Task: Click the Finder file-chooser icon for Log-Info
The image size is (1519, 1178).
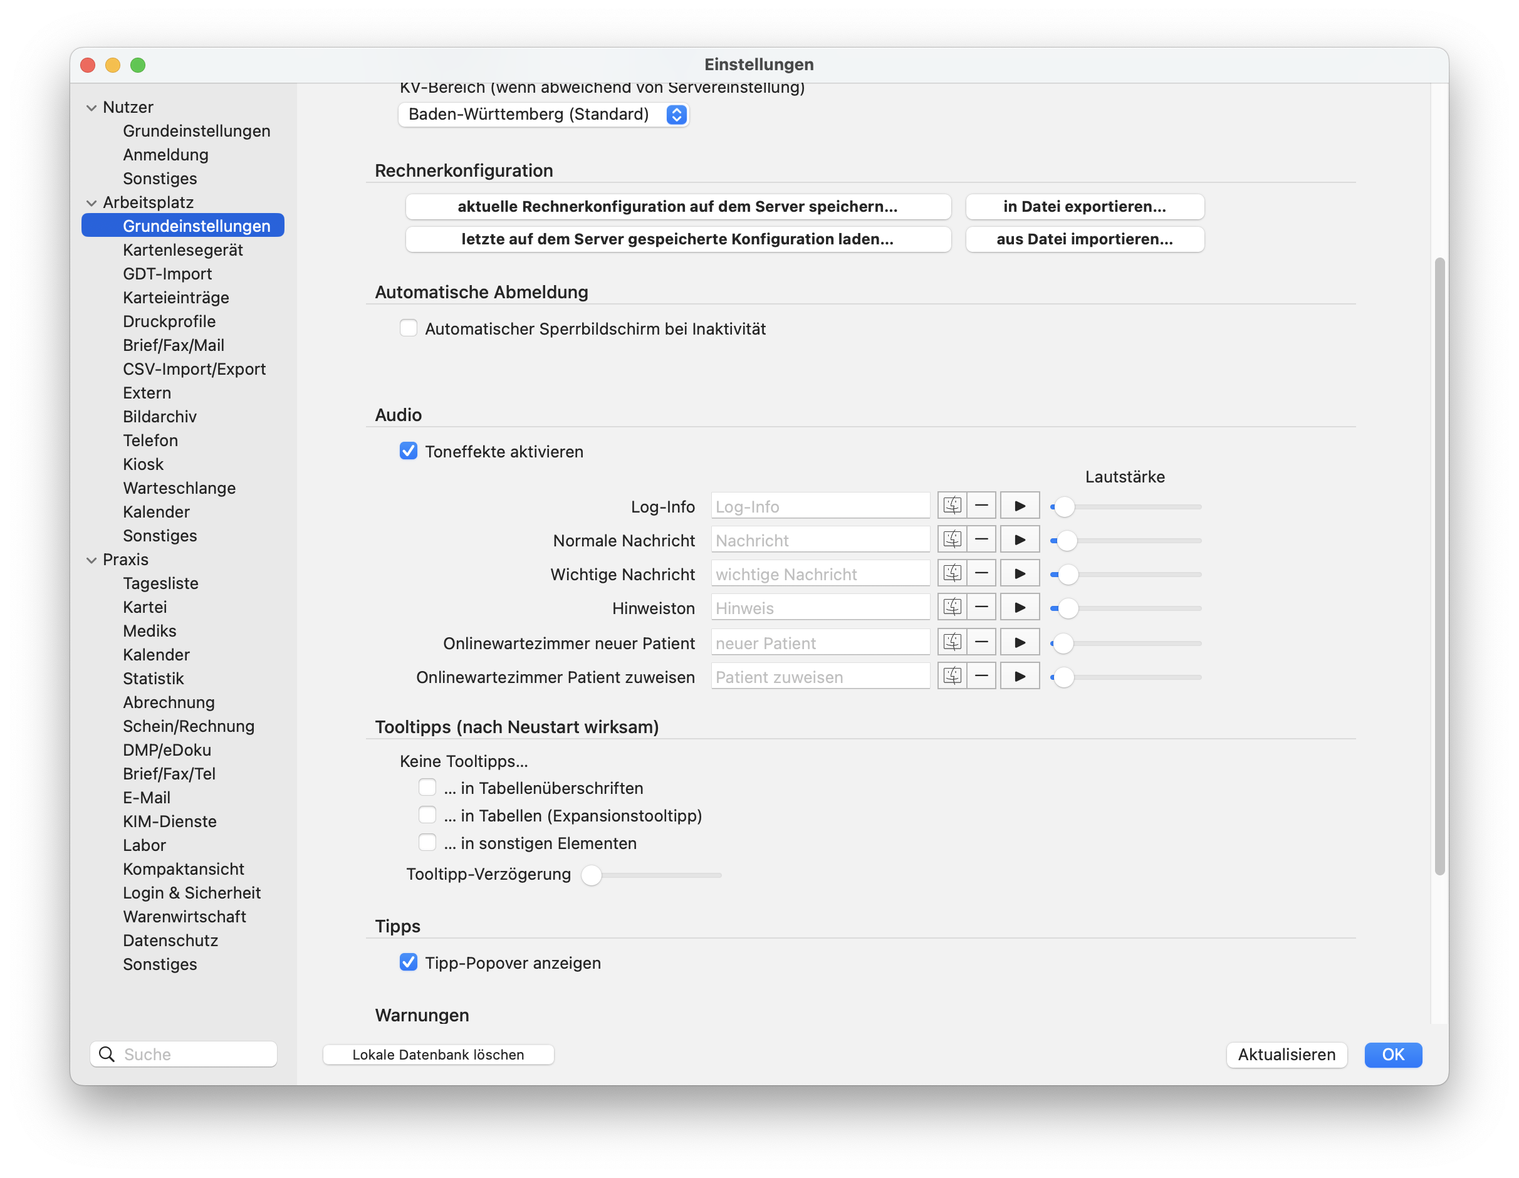Action: click(x=951, y=506)
